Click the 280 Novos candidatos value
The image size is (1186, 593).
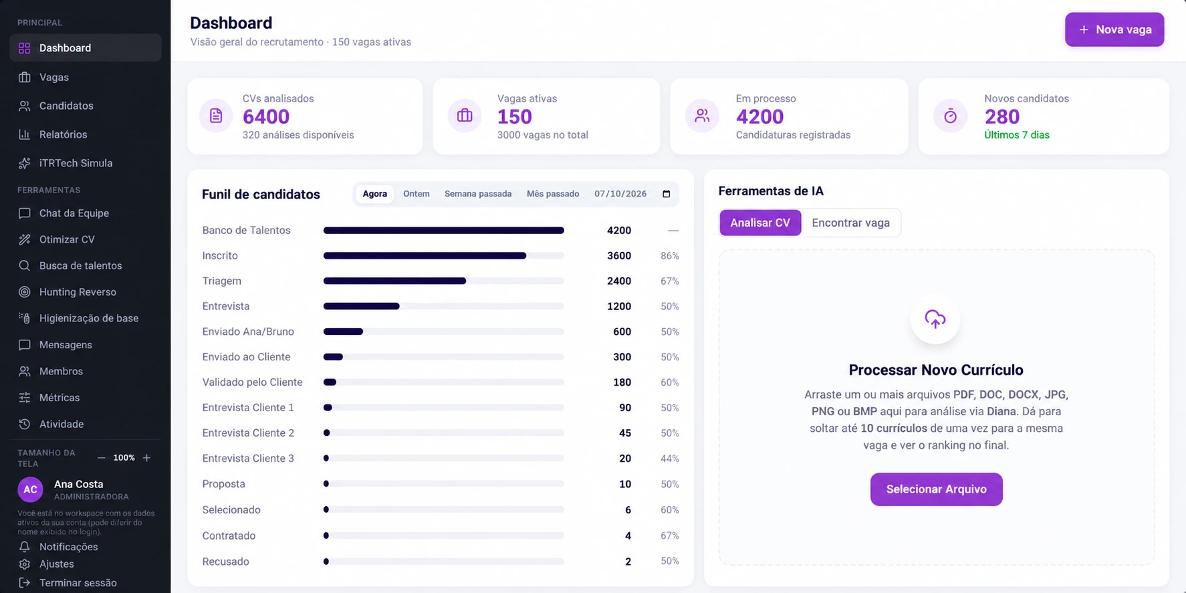point(1002,117)
